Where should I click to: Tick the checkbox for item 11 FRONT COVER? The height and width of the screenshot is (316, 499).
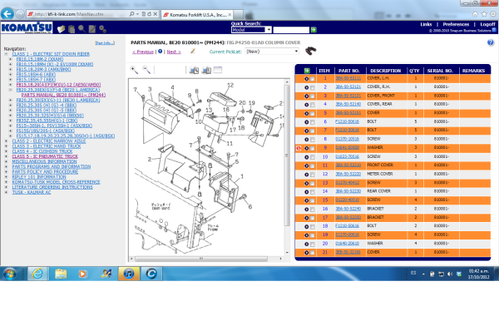click(312, 165)
